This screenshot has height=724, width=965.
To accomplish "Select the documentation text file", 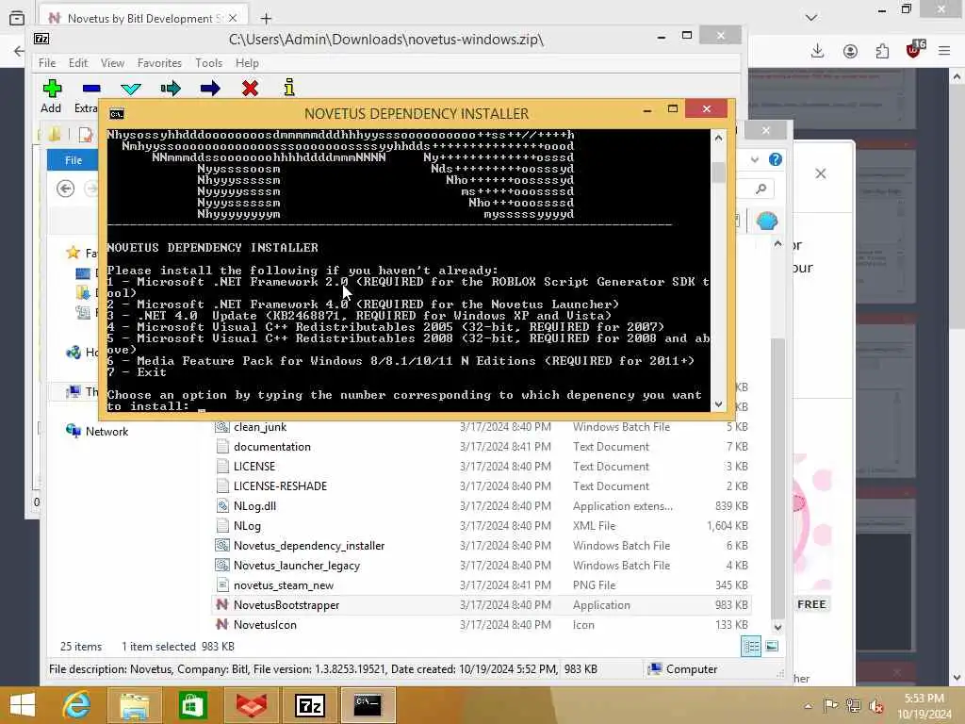I will [x=482, y=446].
